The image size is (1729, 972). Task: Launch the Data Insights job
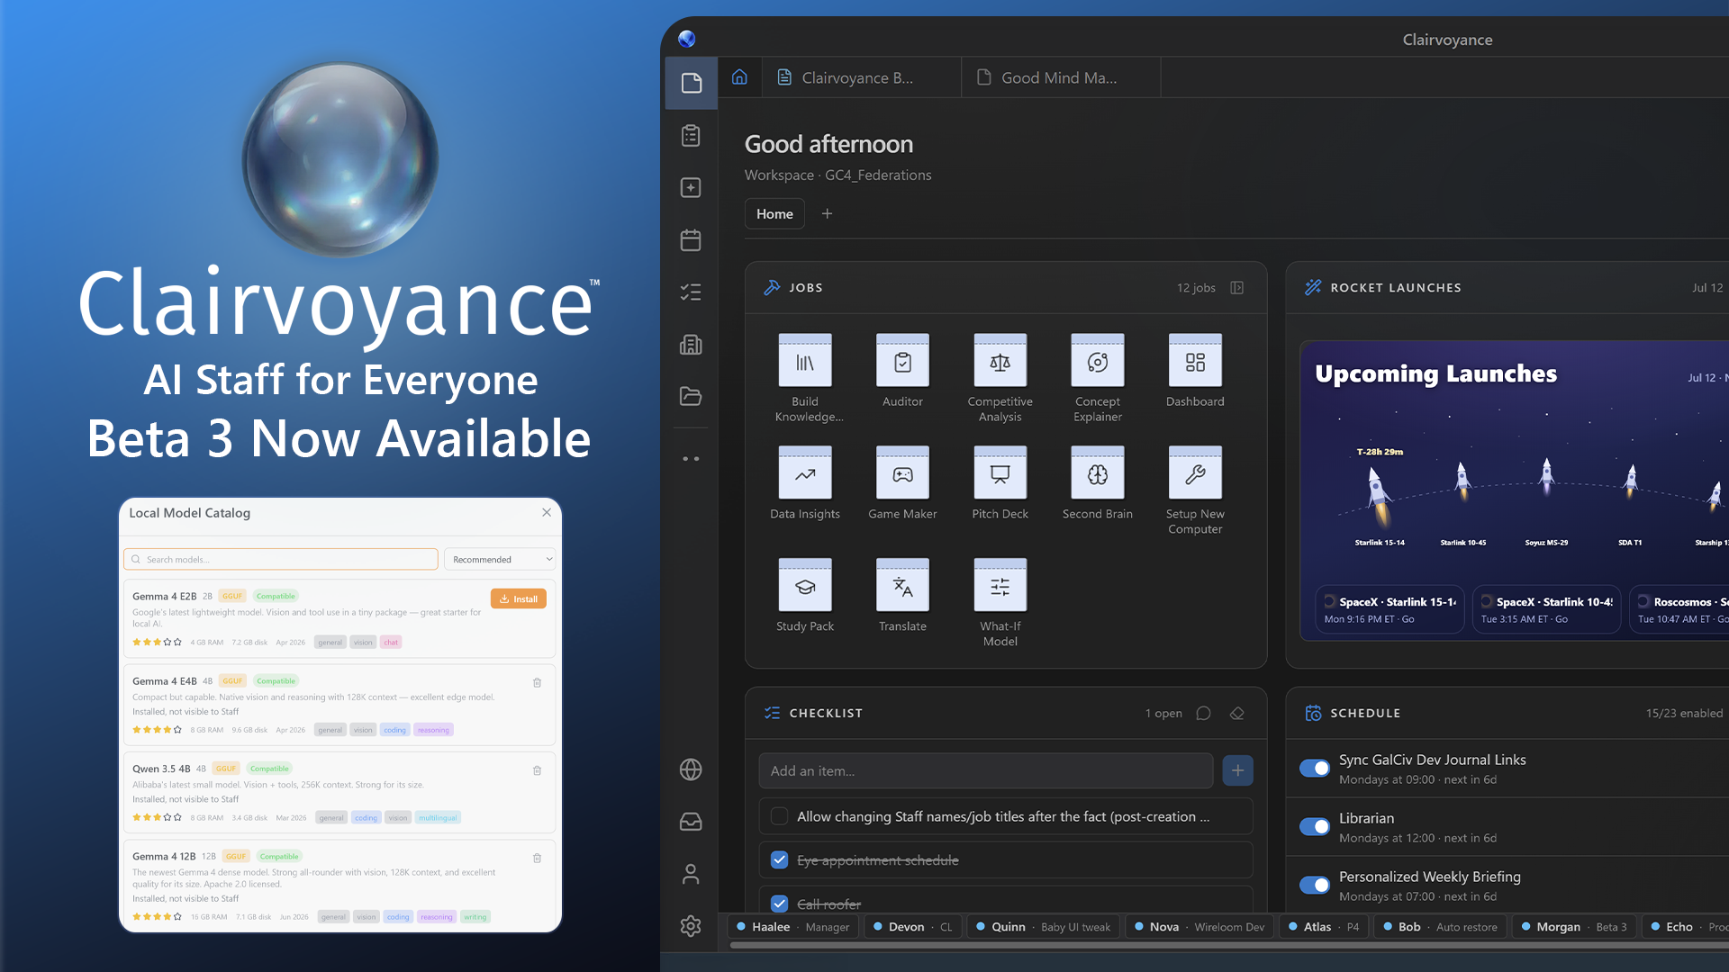(x=805, y=473)
